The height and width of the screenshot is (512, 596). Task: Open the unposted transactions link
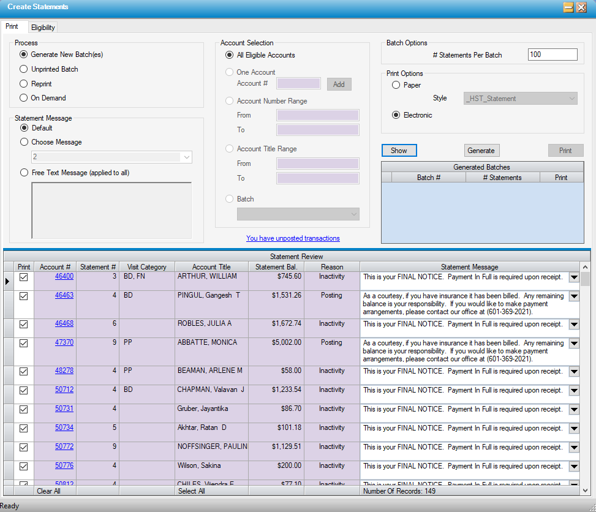click(293, 238)
